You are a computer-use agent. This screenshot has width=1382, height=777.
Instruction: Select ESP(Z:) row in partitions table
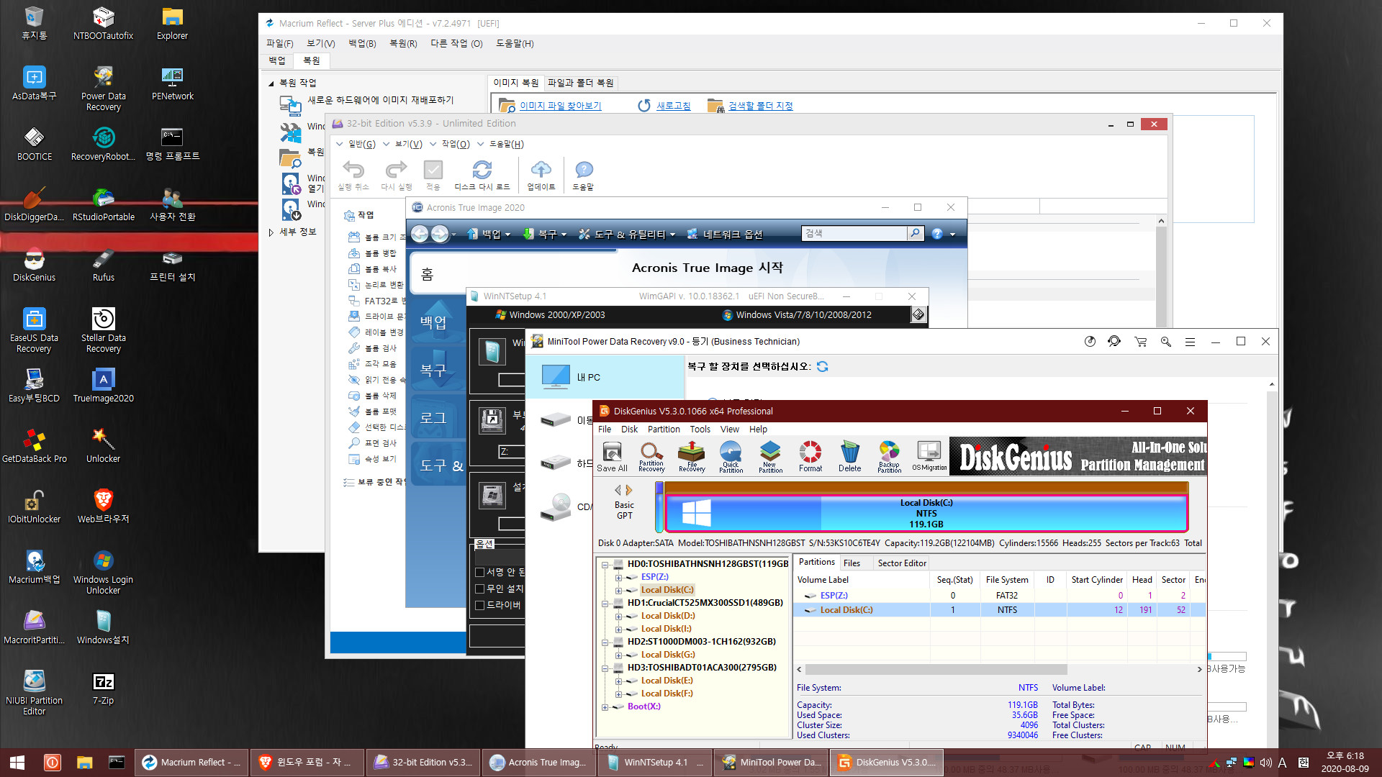(x=999, y=596)
